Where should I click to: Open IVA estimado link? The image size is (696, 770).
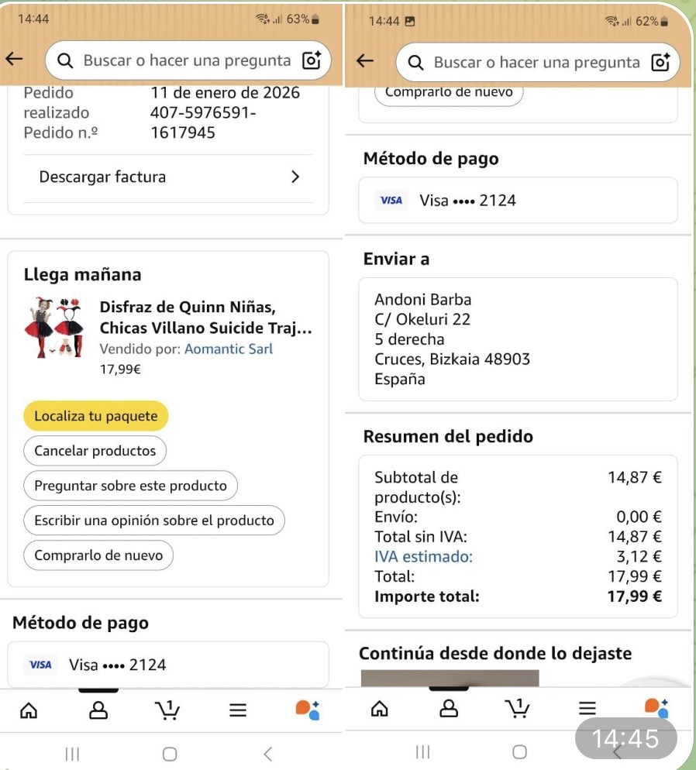[423, 556]
